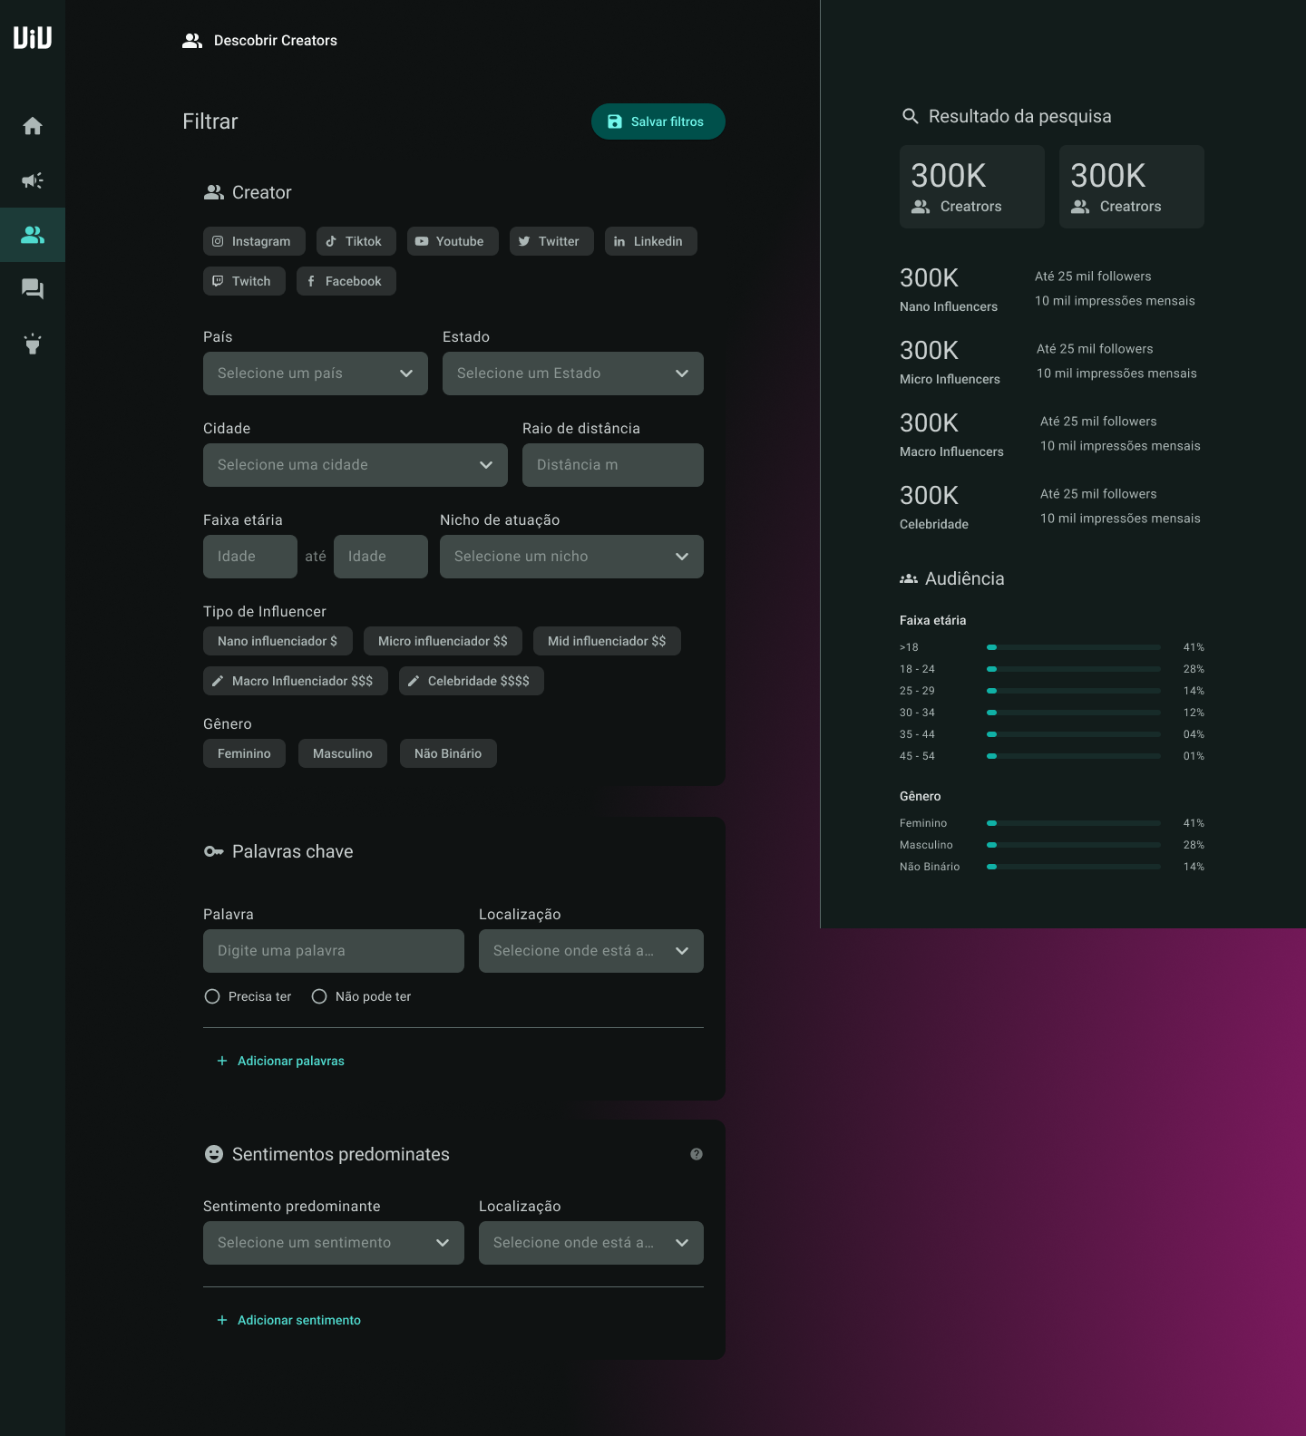Click the smiley icon beside Sentimentos predominates
The width and height of the screenshot is (1306, 1436).
pos(214,1154)
